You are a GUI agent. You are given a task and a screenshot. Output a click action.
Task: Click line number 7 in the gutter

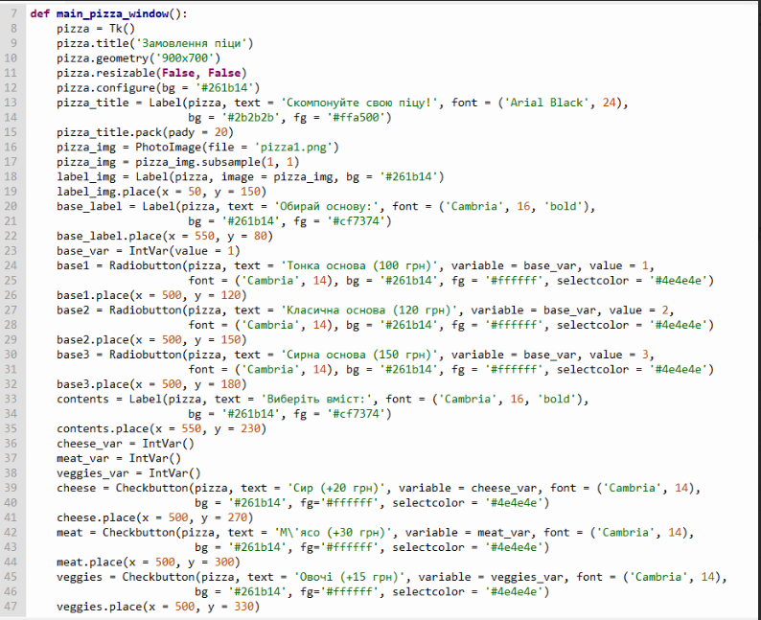point(13,13)
